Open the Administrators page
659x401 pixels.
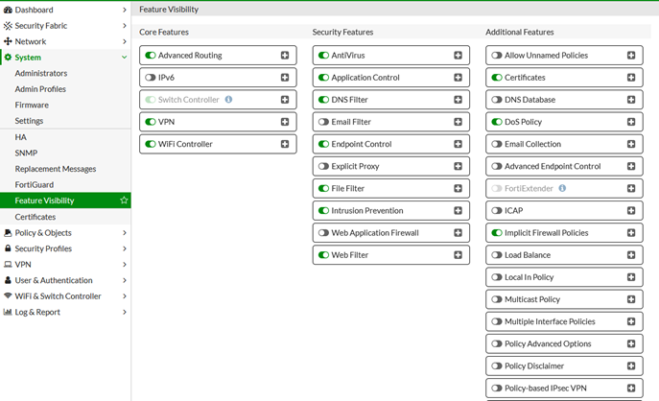41,74
